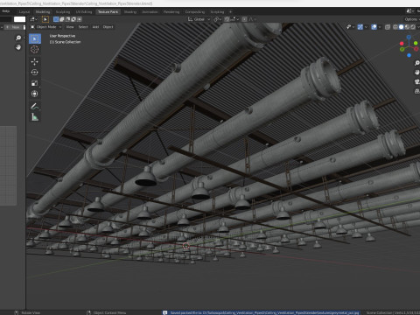Switch to Wireframe viewport shading
The width and height of the screenshot is (420, 315).
click(x=395, y=27)
